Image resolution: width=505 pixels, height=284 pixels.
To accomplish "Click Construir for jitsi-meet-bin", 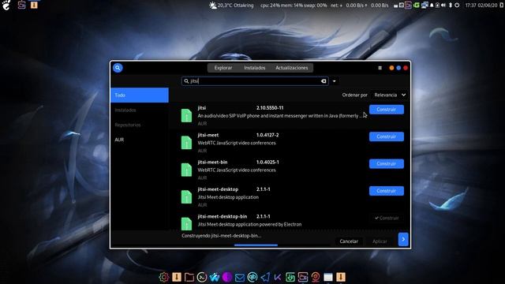I will click(387, 163).
